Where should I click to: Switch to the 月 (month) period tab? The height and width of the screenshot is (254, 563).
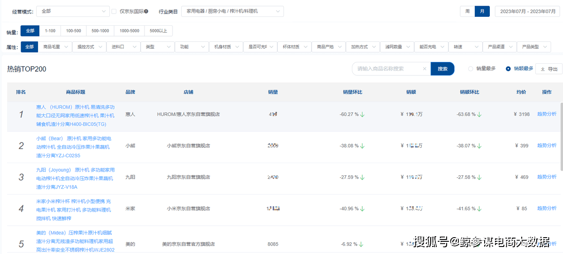click(x=482, y=11)
